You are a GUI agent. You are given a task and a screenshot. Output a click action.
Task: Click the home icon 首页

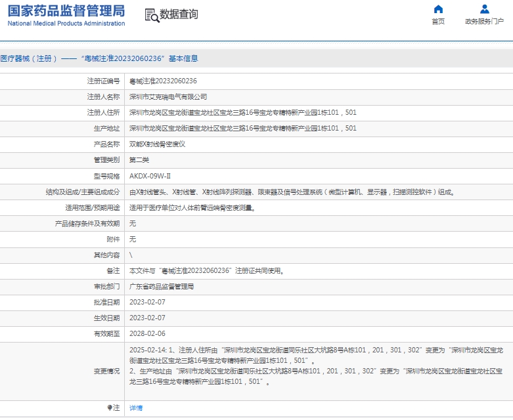438,9
